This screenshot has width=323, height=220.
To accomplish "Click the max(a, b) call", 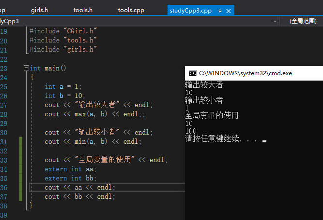I will pos(91,114).
